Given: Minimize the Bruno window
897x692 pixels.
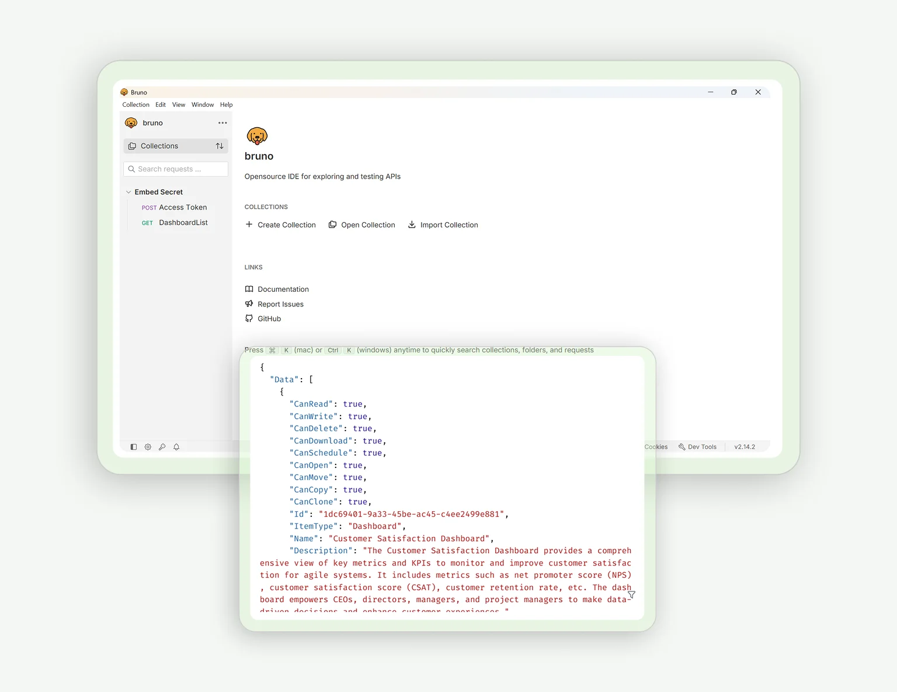Looking at the screenshot, I should tap(711, 92).
